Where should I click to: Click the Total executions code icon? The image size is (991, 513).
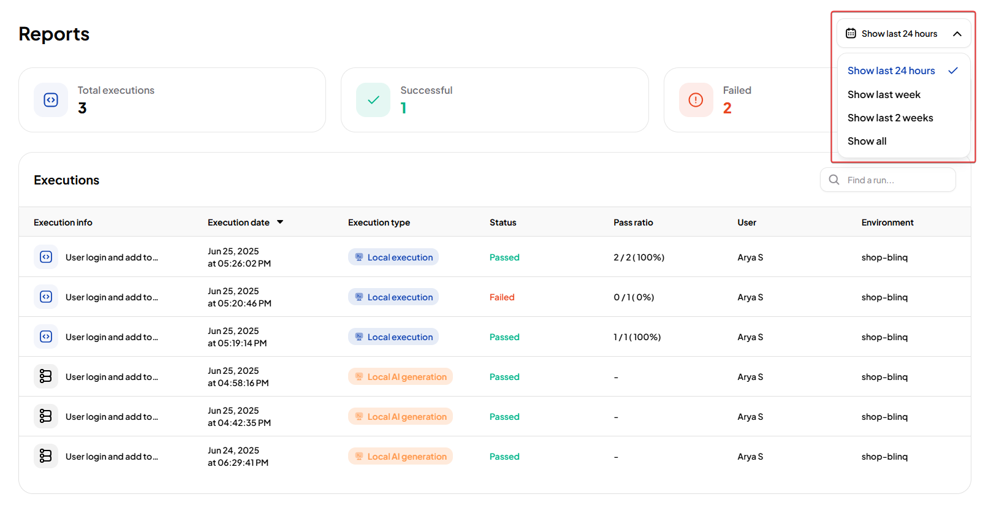click(51, 100)
